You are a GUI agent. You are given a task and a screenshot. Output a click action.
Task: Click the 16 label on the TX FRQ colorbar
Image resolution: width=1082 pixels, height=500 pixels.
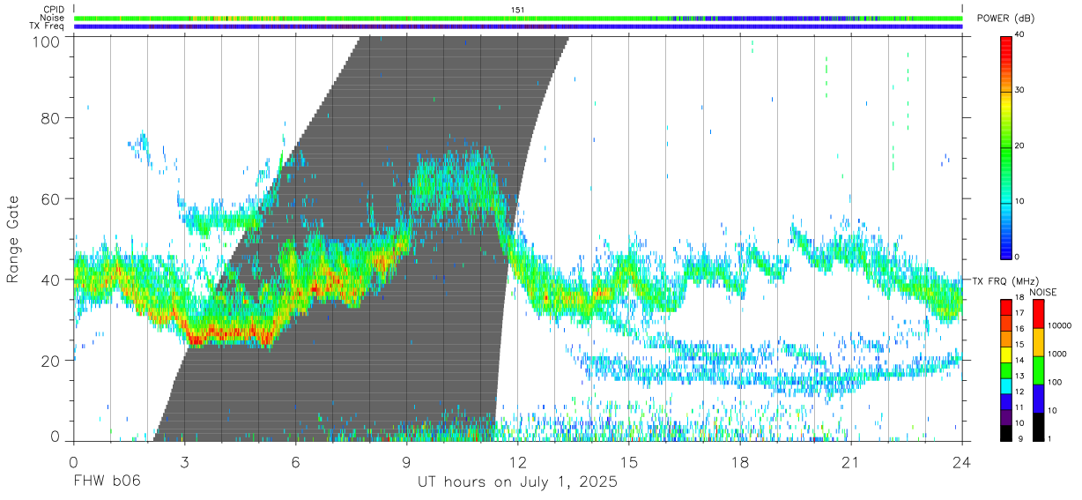tap(1020, 330)
